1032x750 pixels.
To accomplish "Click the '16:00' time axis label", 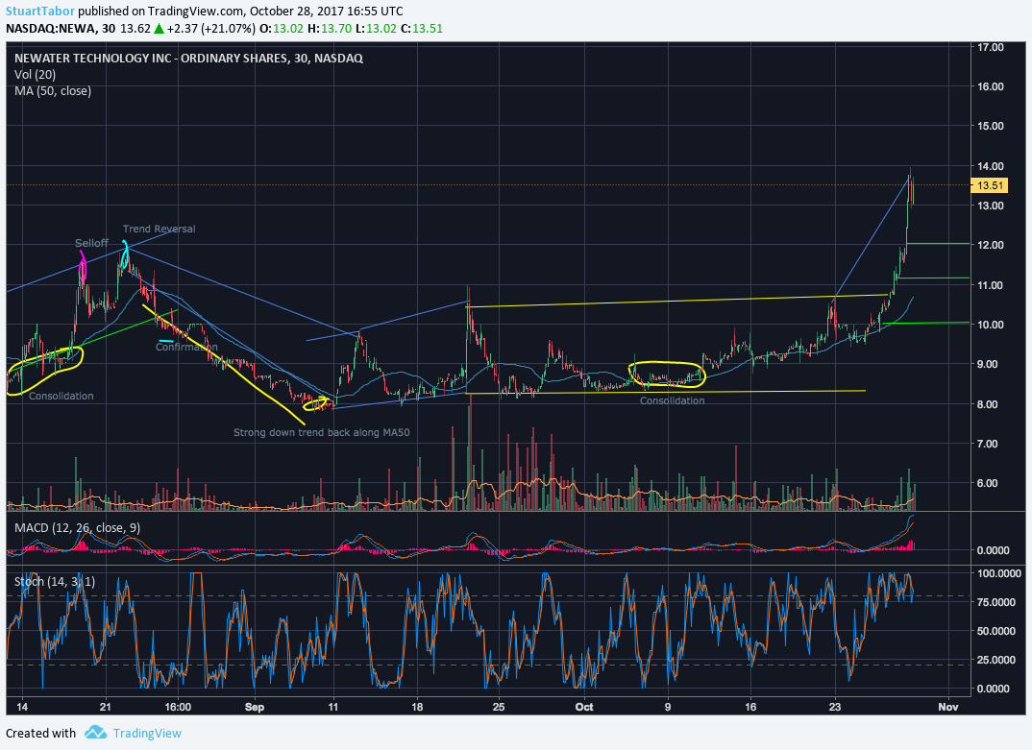I will tap(178, 707).
